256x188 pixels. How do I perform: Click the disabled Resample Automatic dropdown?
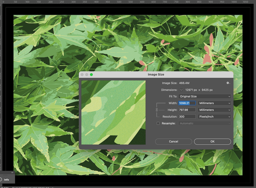click(205, 123)
